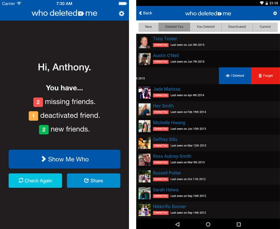
Task: Tap the Back arrow button
Action: [145, 13]
